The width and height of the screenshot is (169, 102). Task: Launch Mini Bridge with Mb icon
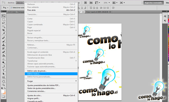pos(91,3)
